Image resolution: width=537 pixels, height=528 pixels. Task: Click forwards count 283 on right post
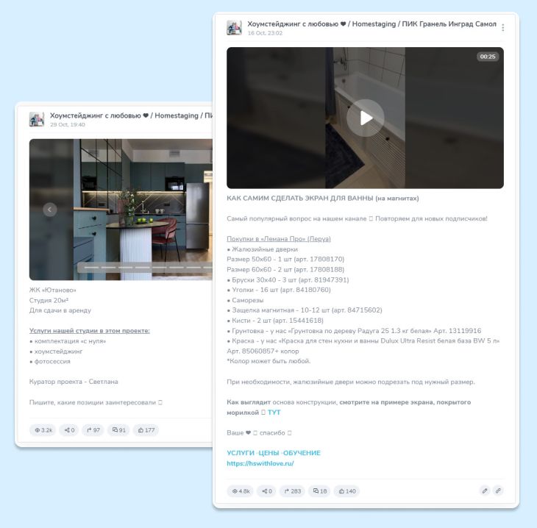(x=292, y=491)
